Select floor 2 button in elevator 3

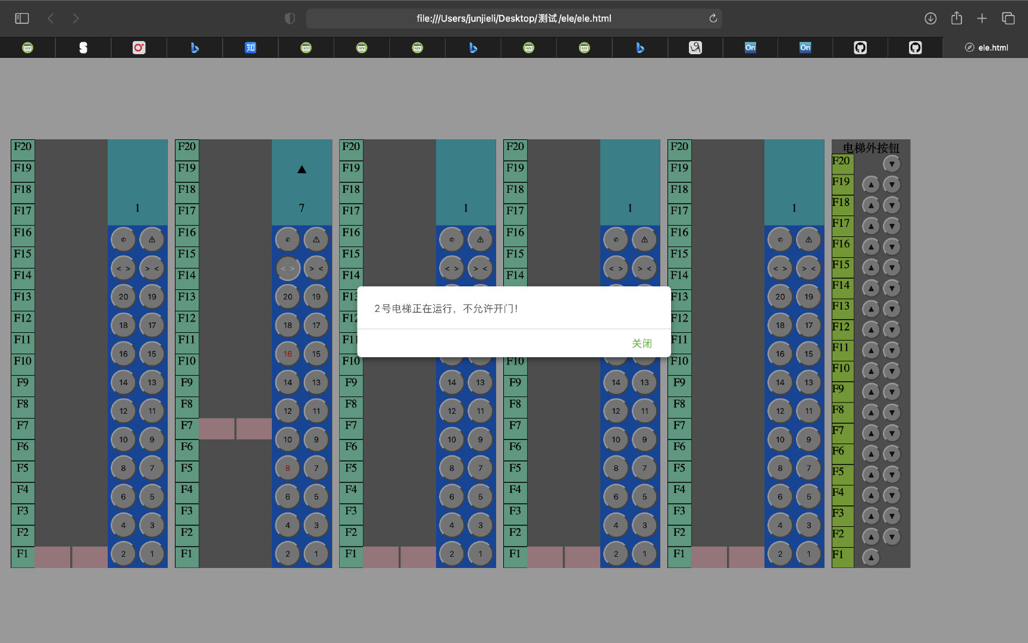tap(452, 554)
